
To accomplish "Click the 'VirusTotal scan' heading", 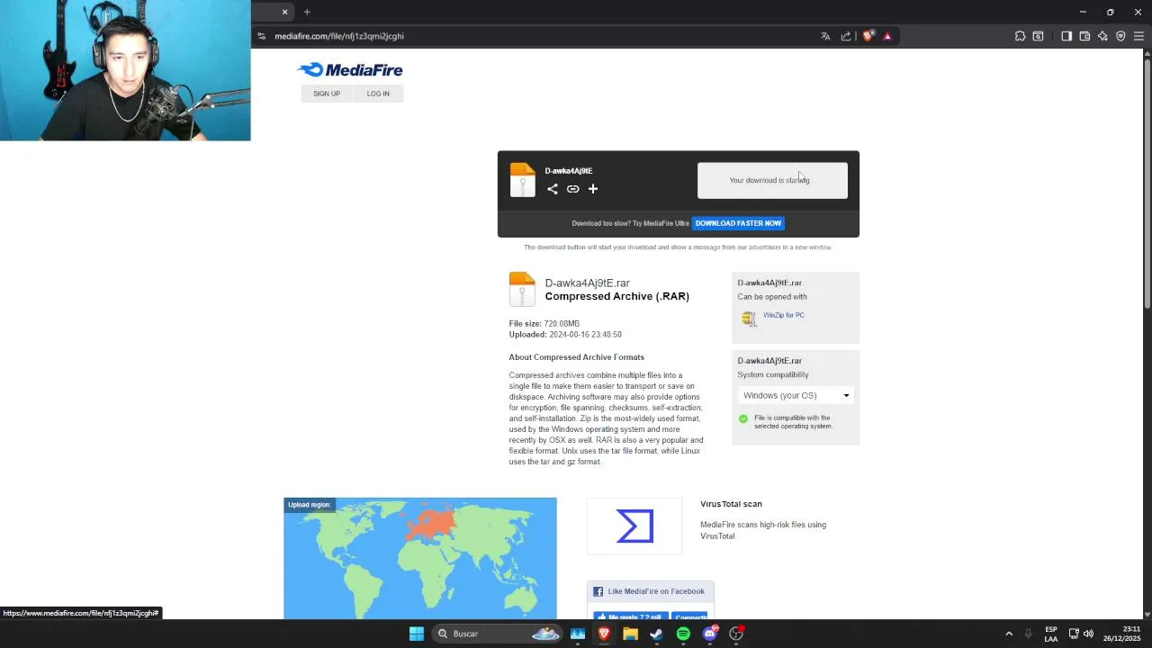I will click(731, 504).
